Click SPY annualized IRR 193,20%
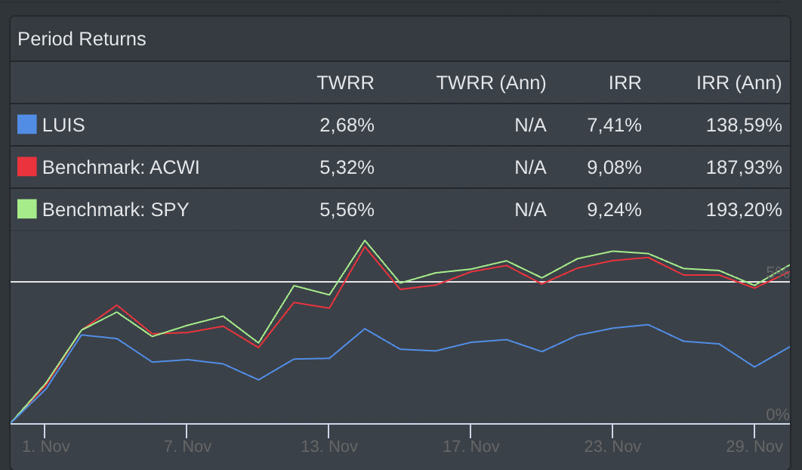The image size is (802, 470). click(744, 209)
